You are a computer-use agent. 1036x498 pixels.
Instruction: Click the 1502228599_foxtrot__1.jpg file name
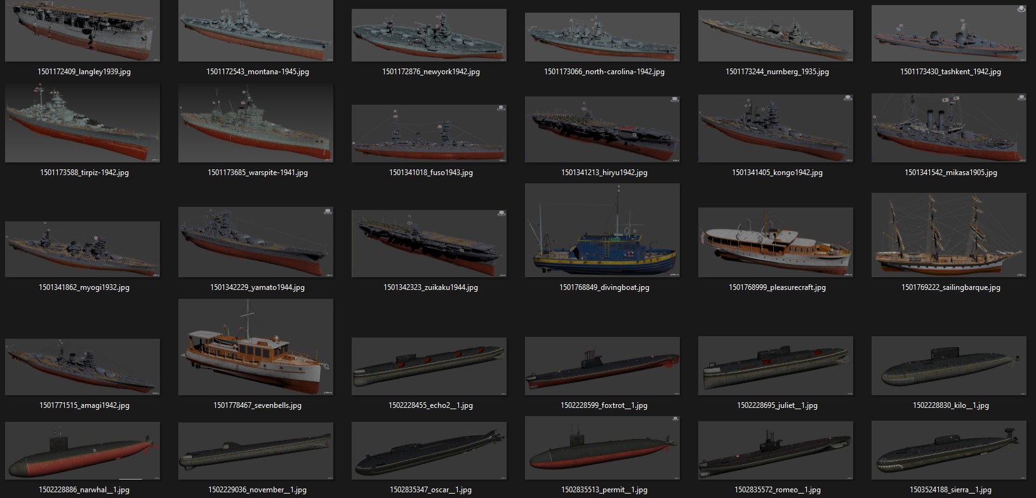[x=604, y=405]
